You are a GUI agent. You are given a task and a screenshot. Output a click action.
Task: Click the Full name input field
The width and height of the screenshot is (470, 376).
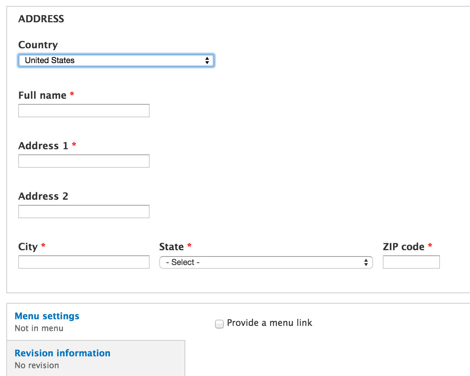click(84, 110)
